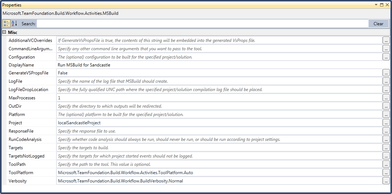392x194 pixels.
Task: Collapse the Misc category
Action: pyautogui.click(x=4, y=32)
